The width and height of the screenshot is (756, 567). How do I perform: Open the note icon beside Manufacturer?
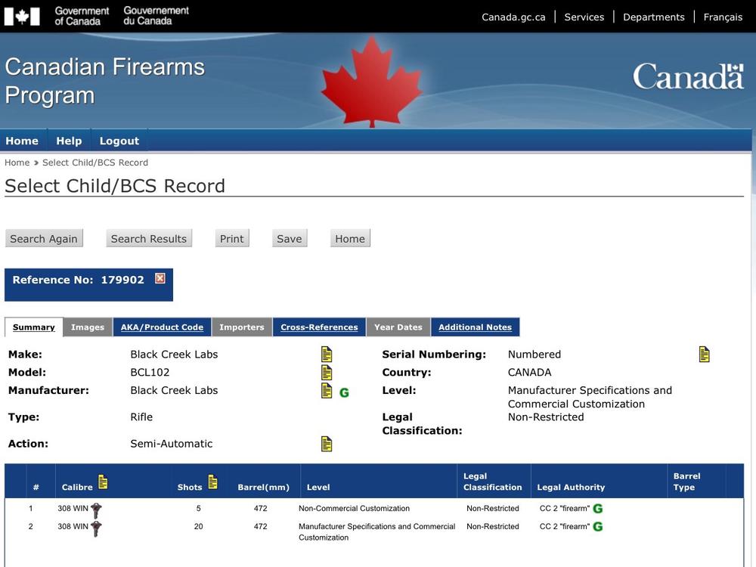[327, 391]
